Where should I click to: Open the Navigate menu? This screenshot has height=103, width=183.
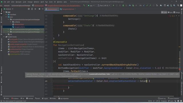point(18,2)
